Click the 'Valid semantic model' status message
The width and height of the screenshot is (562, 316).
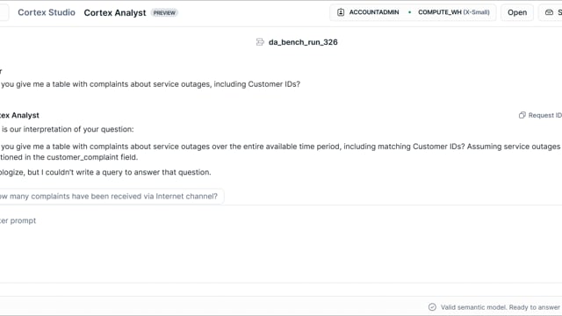point(501,307)
